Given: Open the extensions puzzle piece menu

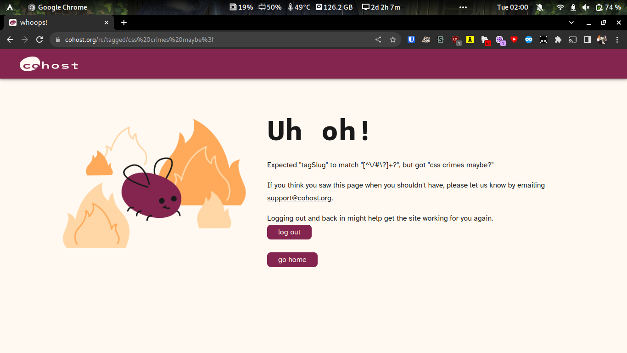Looking at the screenshot, I should click(558, 40).
